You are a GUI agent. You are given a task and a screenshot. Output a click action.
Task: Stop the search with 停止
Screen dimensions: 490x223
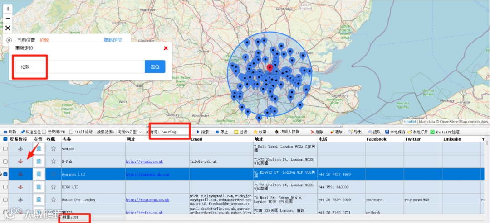(221, 132)
